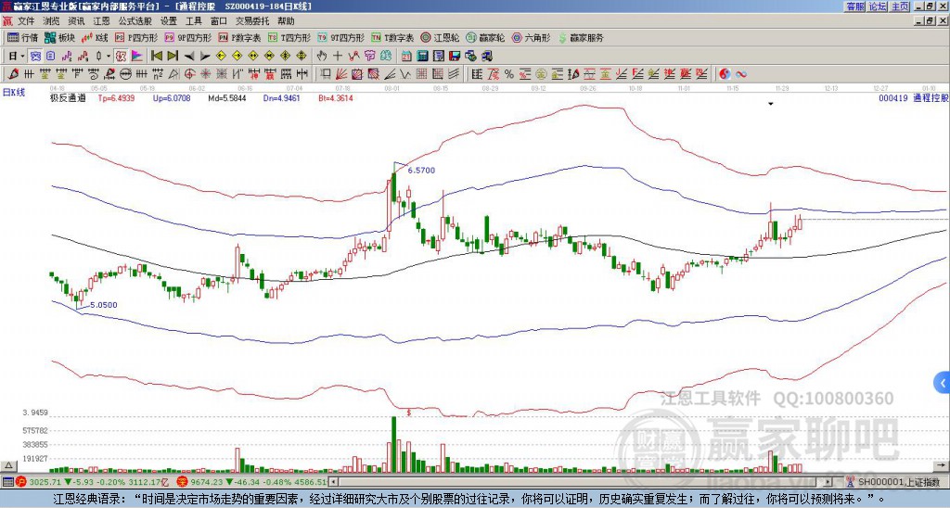The image size is (950, 508).
Task: Click the 000419 通程控股 stock label
Action: 914,98
